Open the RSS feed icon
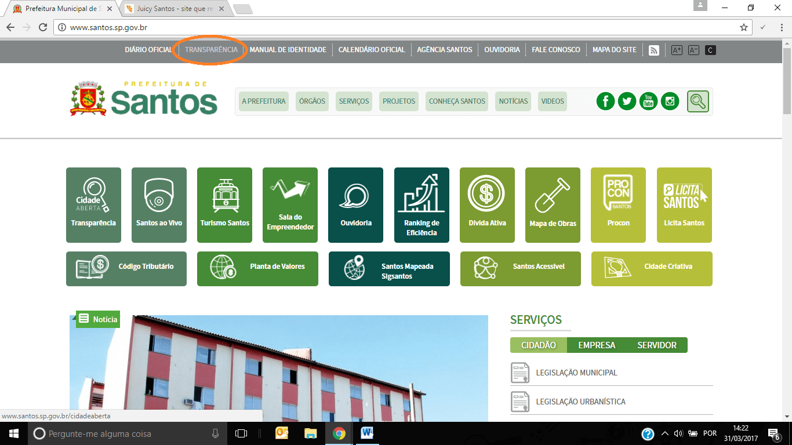 [x=654, y=50]
